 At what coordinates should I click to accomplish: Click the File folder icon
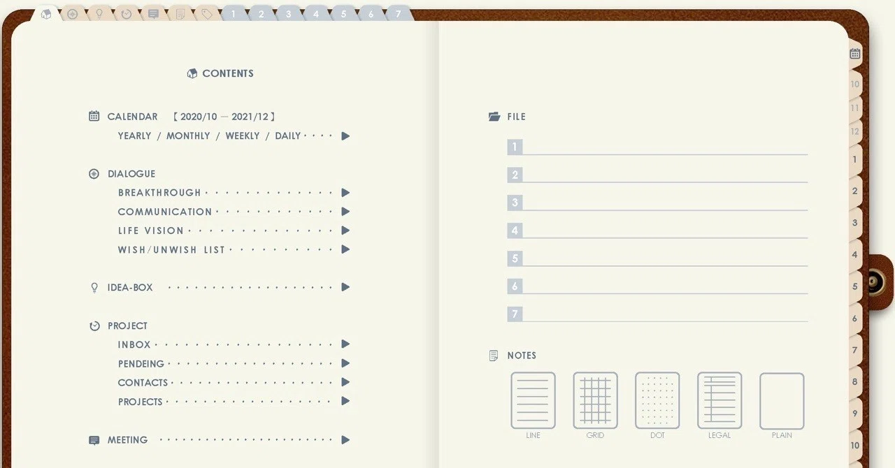click(494, 117)
